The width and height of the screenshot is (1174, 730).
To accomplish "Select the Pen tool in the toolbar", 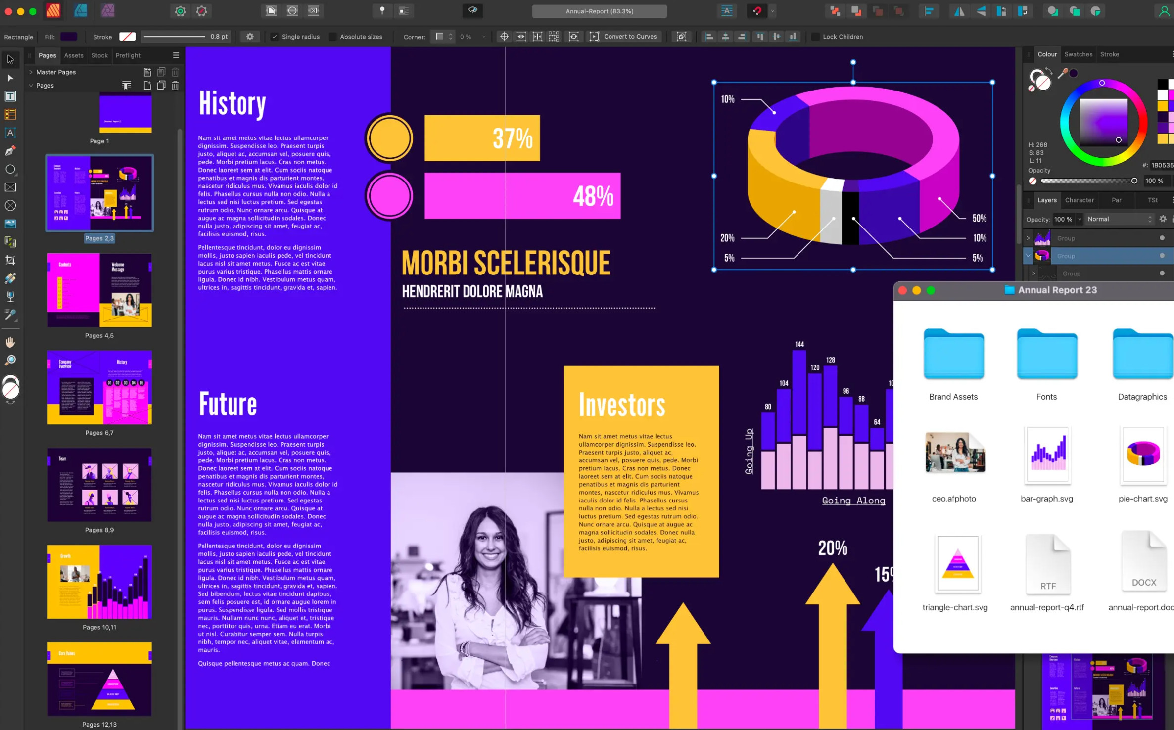I will point(10,151).
